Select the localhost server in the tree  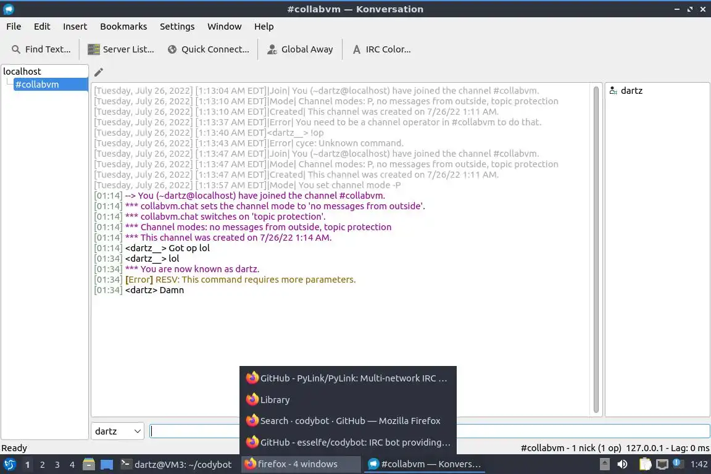click(22, 71)
